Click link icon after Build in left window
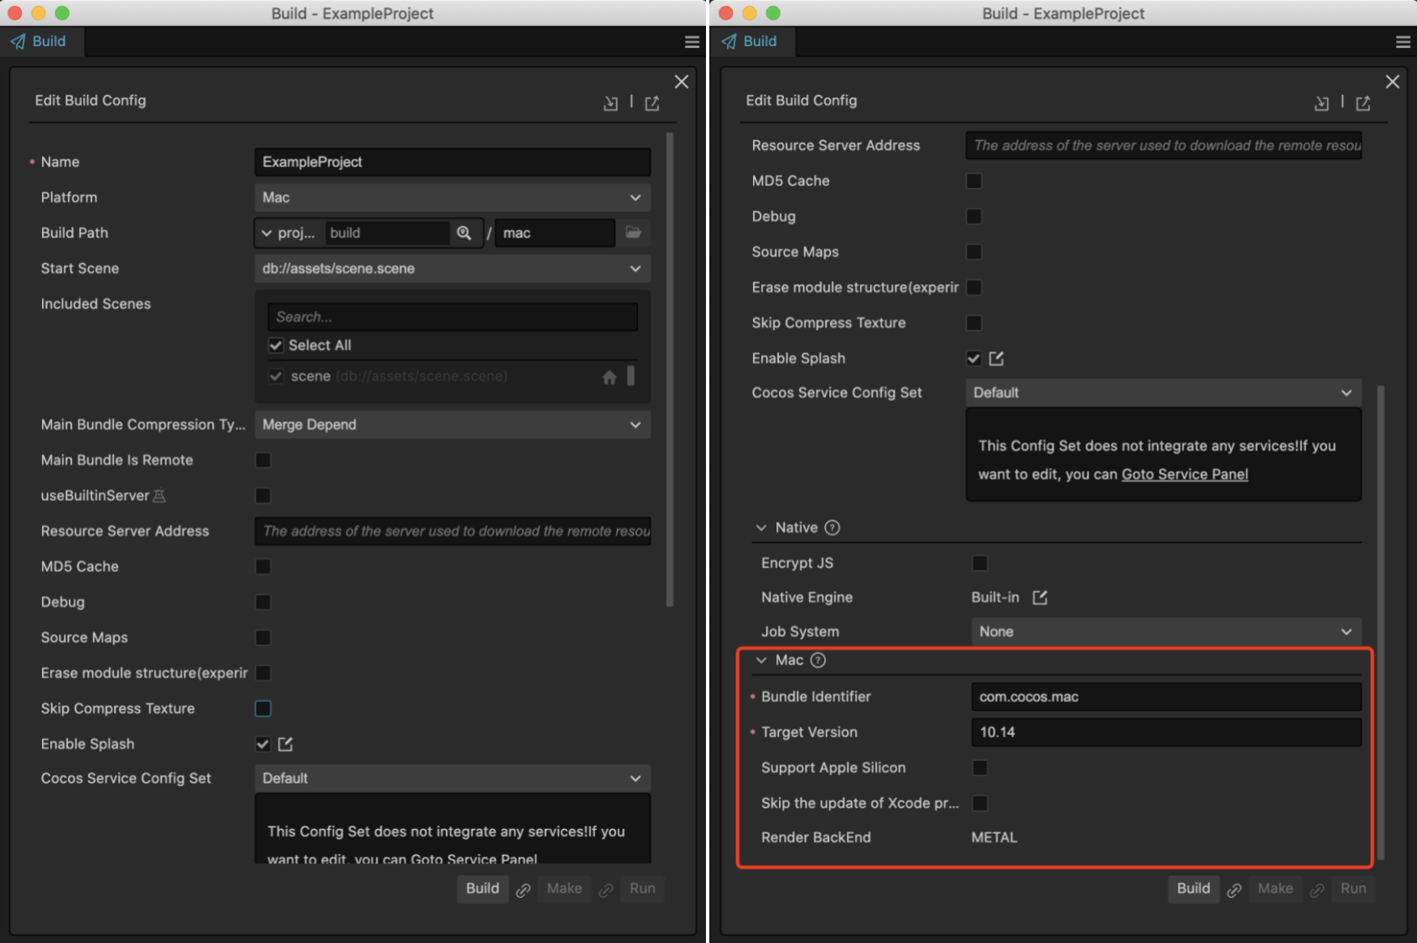This screenshot has width=1417, height=943. pos(523,890)
